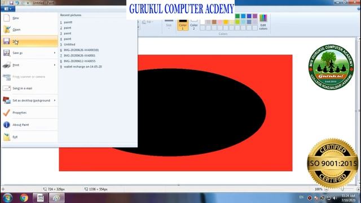
Task: Click the red record tray icon
Action: point(310,198)
